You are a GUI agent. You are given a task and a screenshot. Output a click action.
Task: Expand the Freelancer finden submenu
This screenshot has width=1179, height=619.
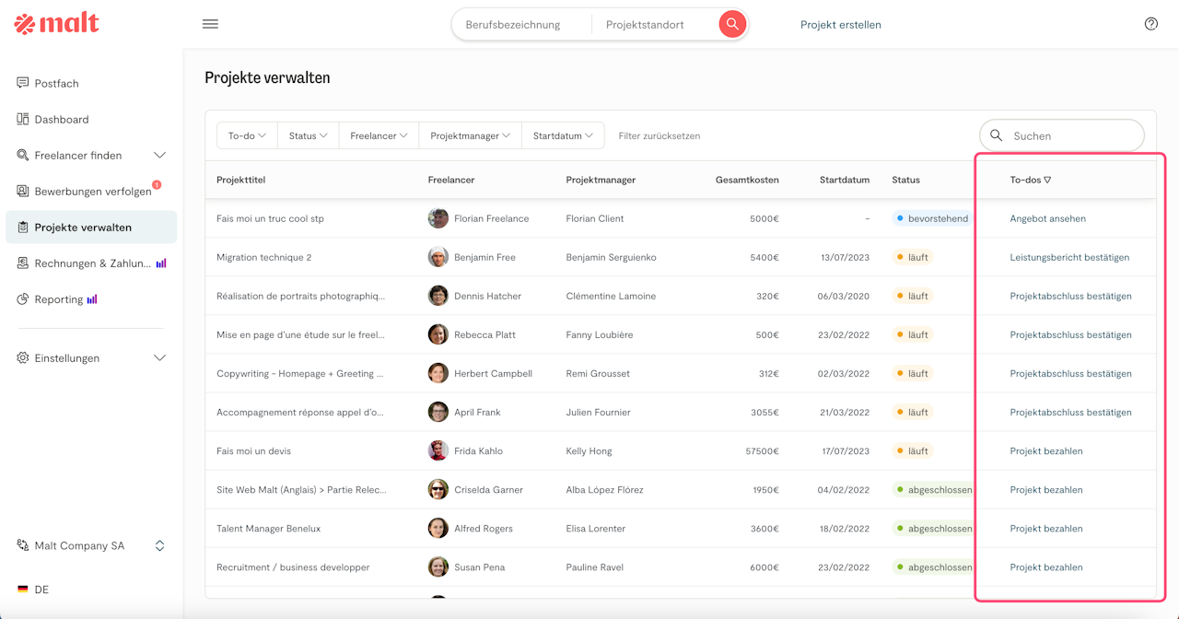(x=159, y=155)
